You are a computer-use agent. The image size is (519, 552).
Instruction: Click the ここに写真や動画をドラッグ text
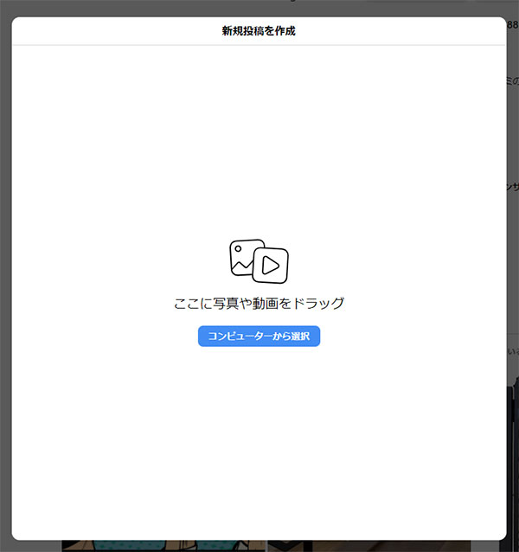tap(259, 303)
